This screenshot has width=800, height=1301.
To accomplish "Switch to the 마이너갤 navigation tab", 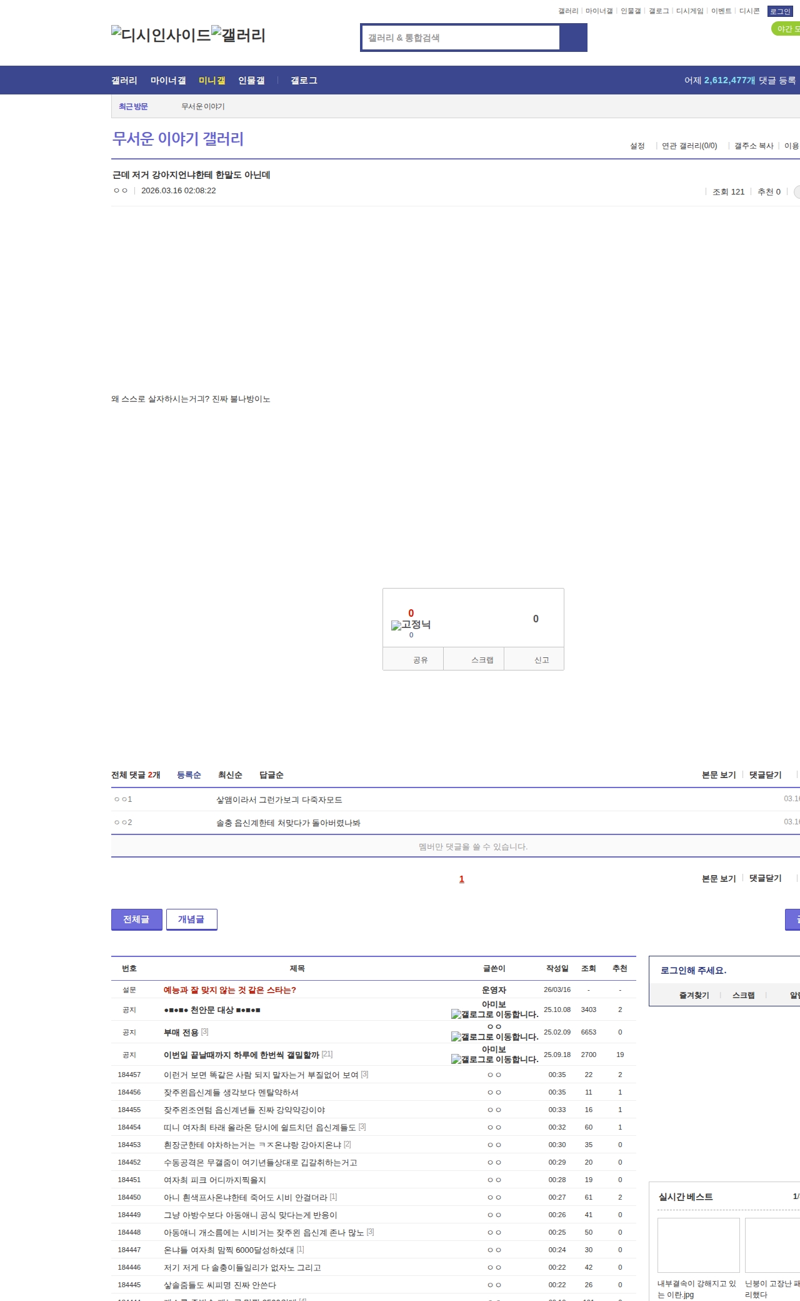I will (168, 80).
